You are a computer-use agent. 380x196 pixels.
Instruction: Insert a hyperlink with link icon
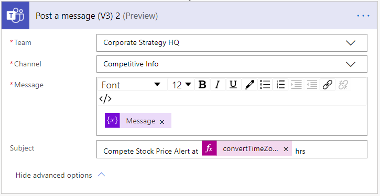point(328,85)
